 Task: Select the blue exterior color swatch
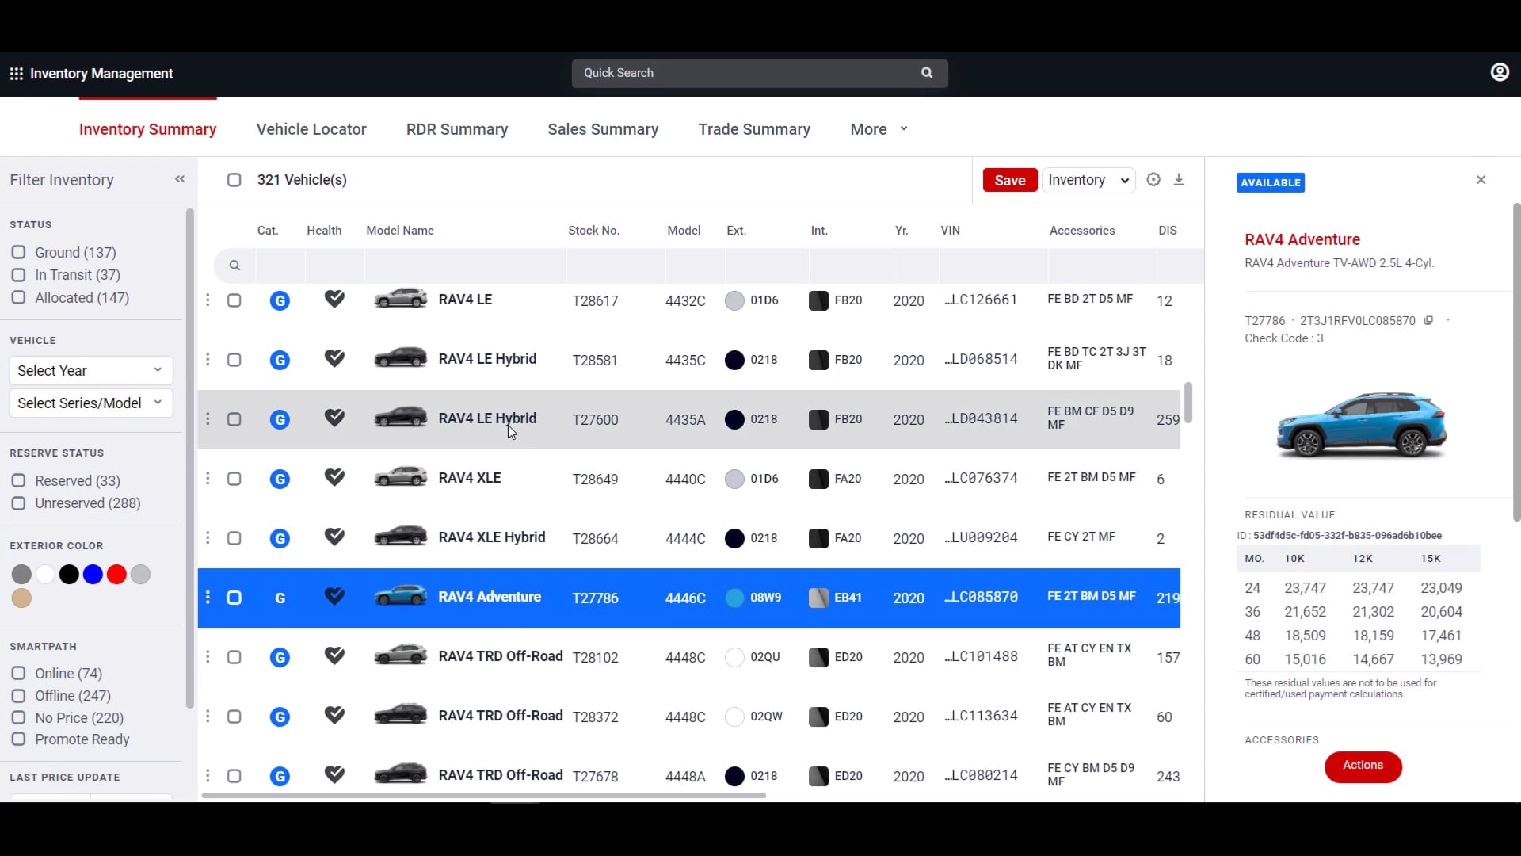tap(93, 574)
